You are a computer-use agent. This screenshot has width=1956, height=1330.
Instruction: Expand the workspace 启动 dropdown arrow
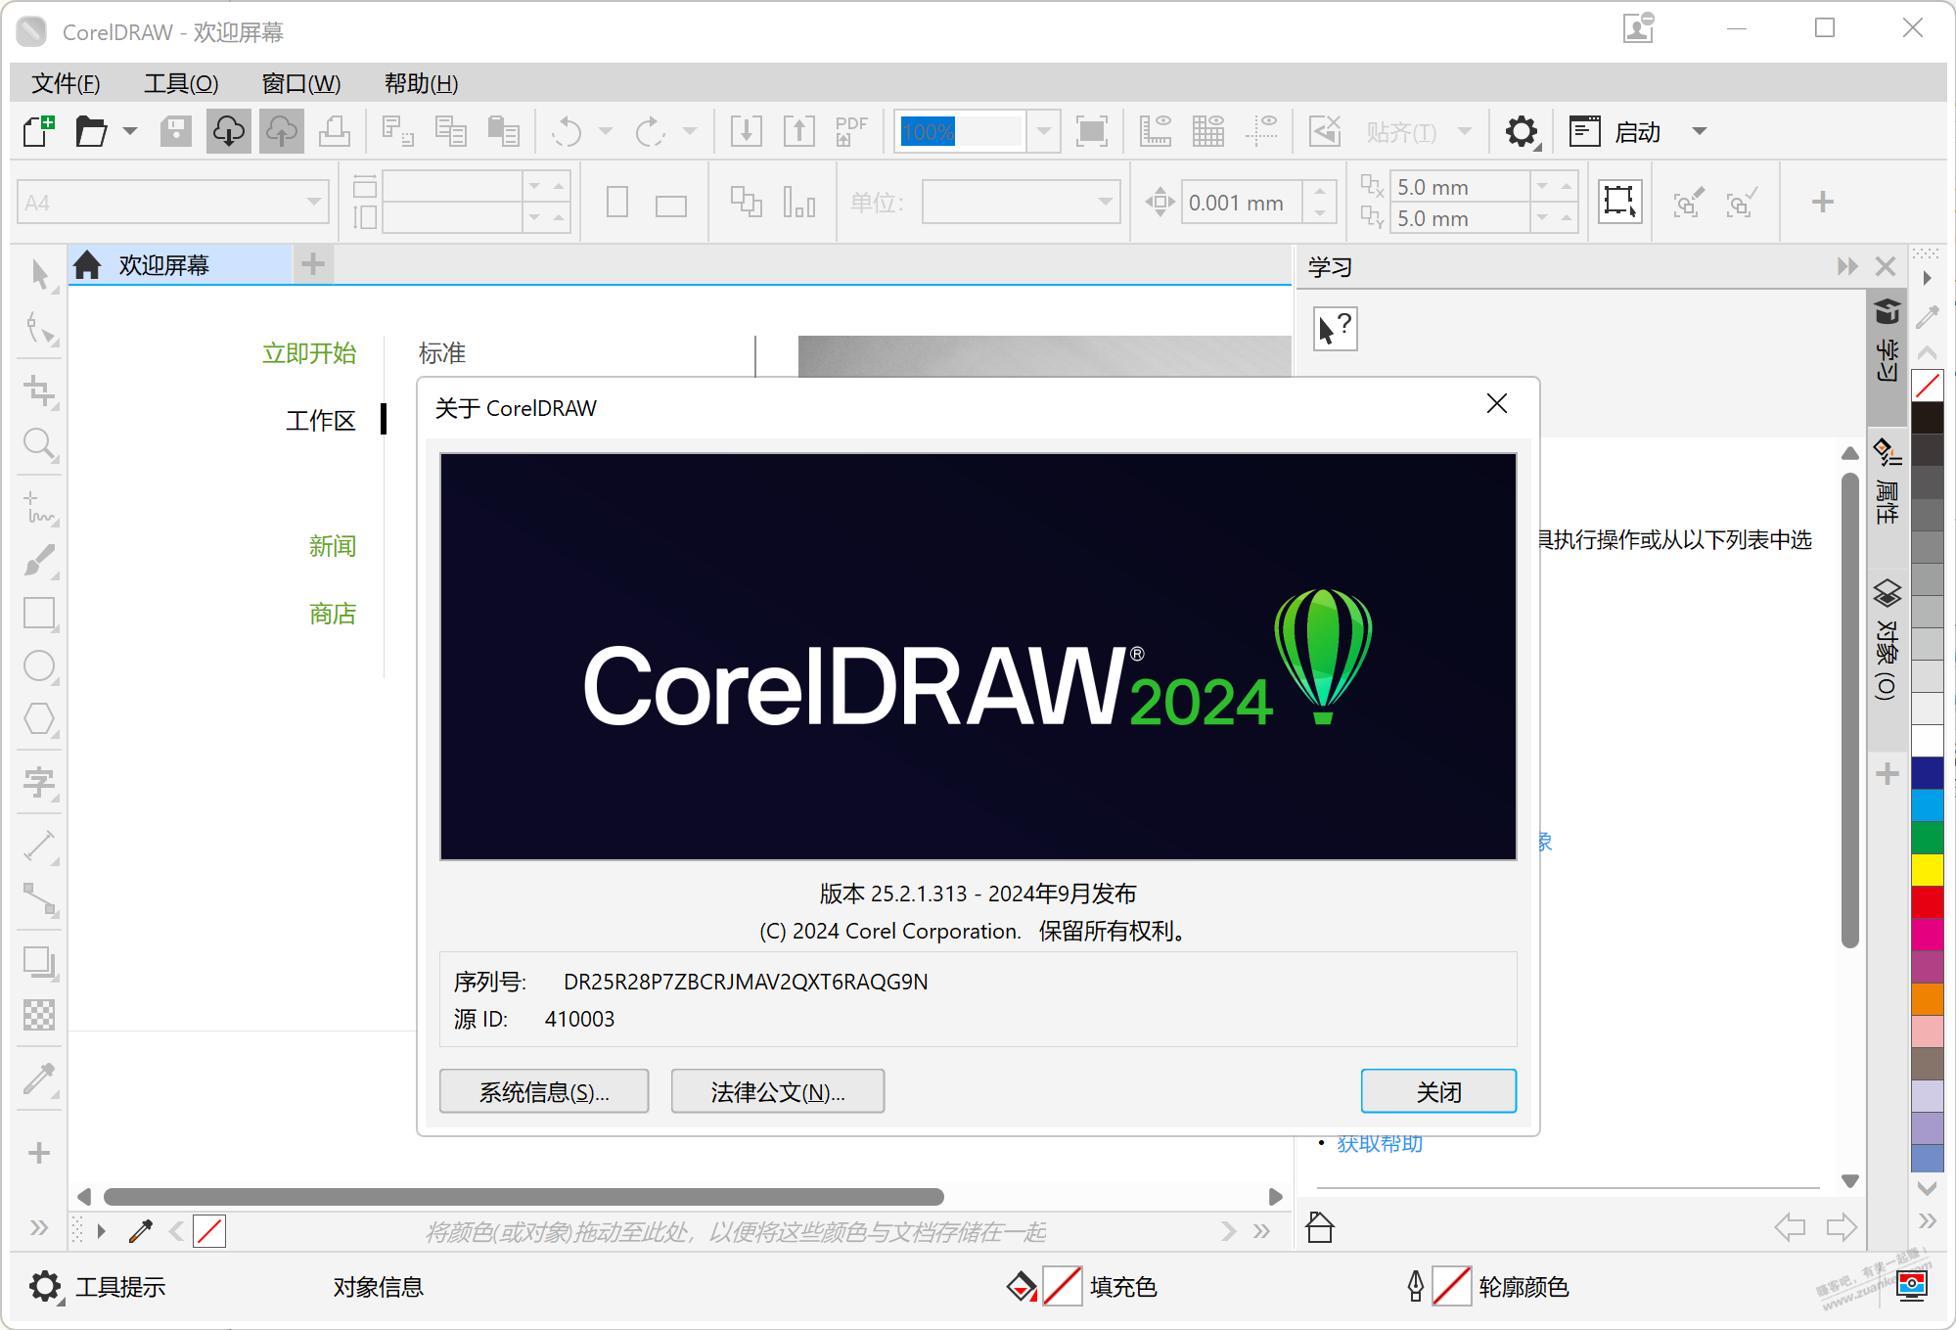pos(1700,131)
